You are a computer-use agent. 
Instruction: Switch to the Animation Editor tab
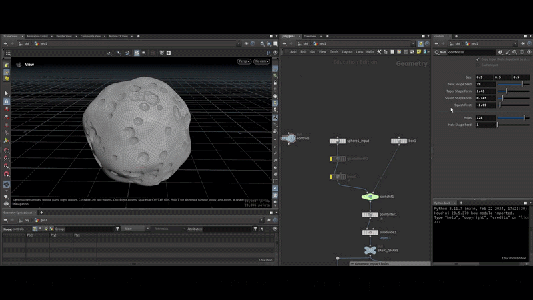tap(37, 36)
